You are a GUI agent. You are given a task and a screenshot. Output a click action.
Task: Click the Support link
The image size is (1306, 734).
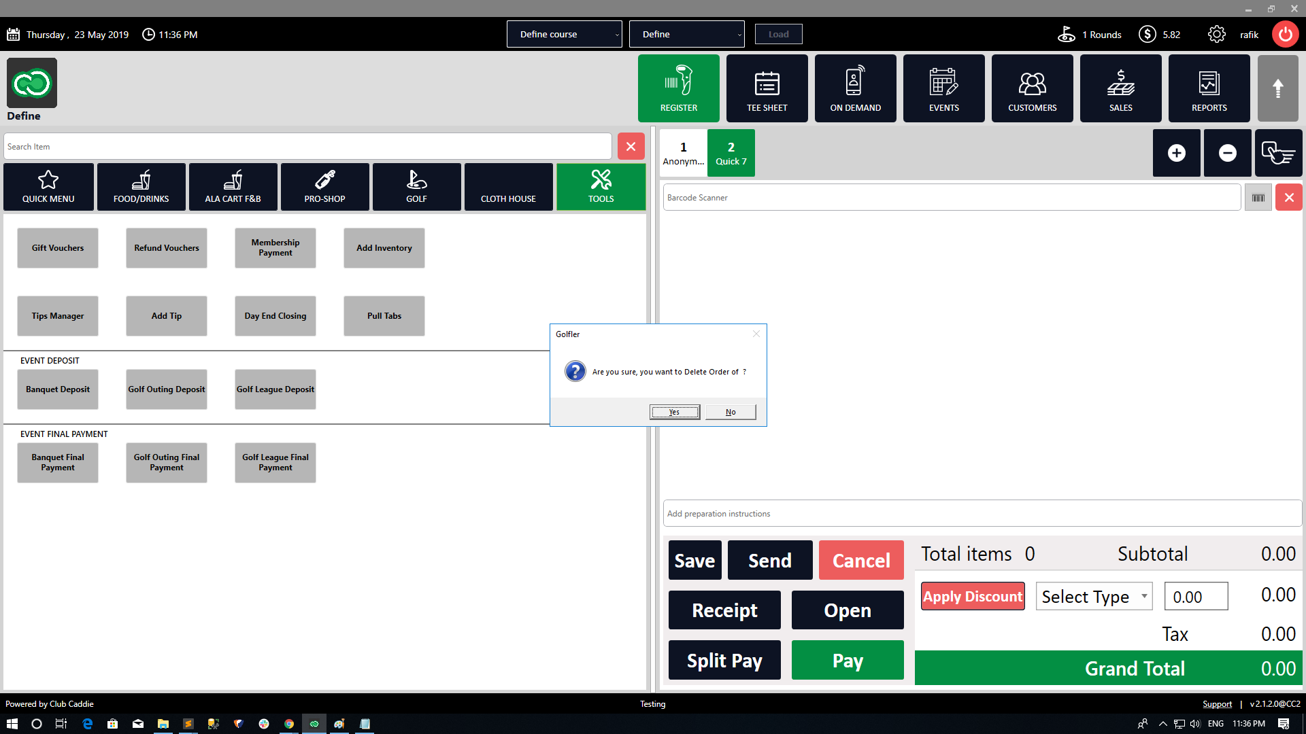coord(1217,704)
